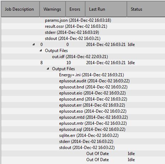Select last Out Of Date Idle row

(x=83, y=160)
